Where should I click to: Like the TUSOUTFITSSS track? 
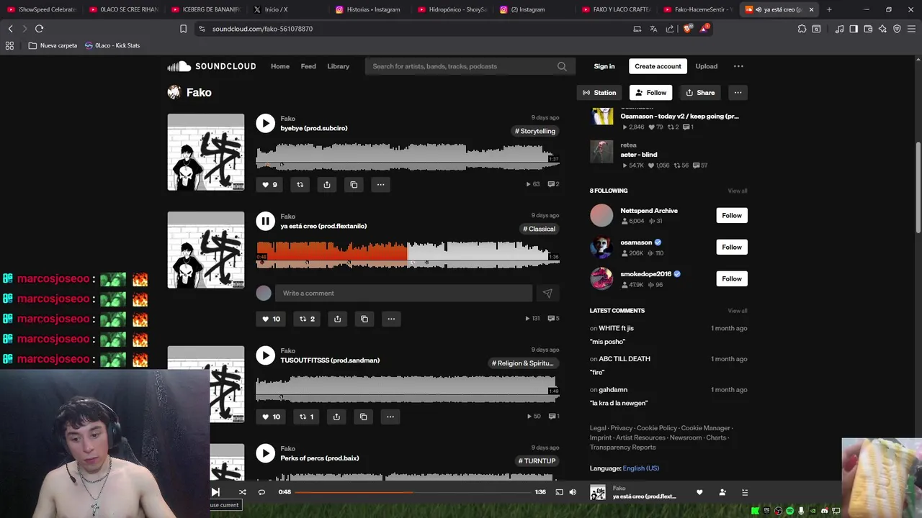(x=271, y=417)
